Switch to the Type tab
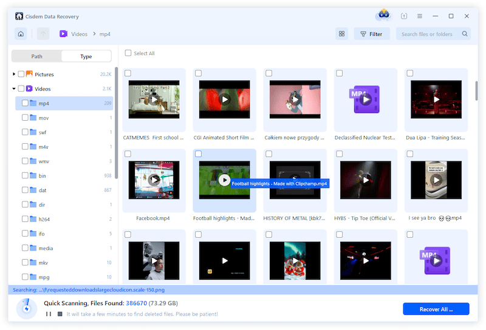 (86, 56)
